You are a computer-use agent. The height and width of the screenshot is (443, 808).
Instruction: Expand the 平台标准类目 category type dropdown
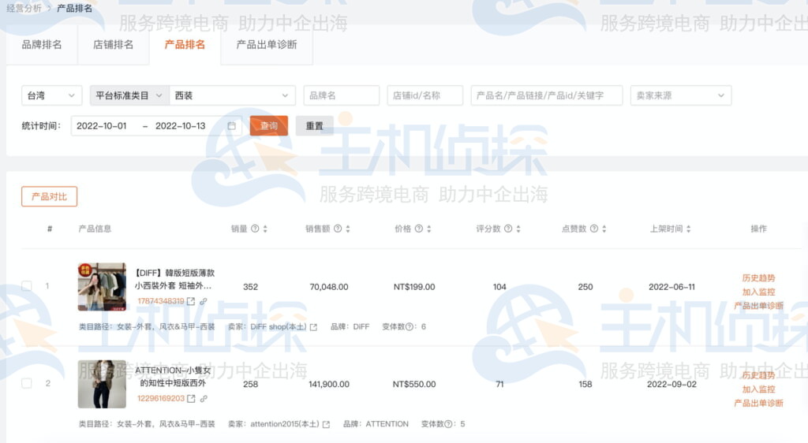[129, 95]
